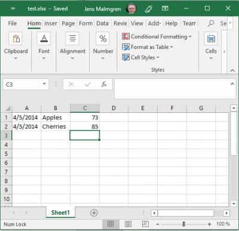The width and height of the screenshot is (239, 231).
Task: Click the Select All corner triangle
Action: coord(8,109)
